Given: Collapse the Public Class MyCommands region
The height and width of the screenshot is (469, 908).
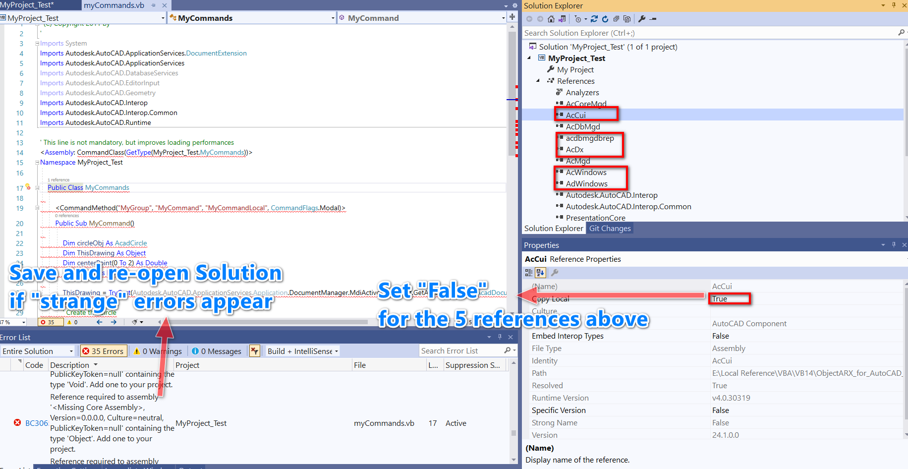Looking at the screenshot, I should (x=37, y=188).
